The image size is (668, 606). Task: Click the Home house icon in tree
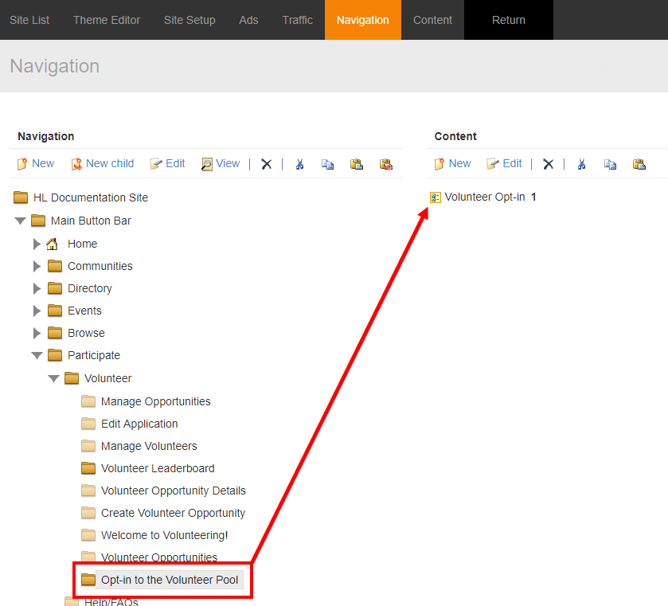tap(52, 244)
